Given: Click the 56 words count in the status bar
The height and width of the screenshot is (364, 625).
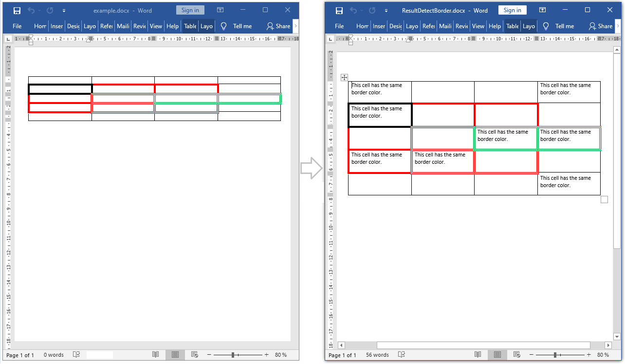Looking at the screenshot, I should [x=377, y=355].
